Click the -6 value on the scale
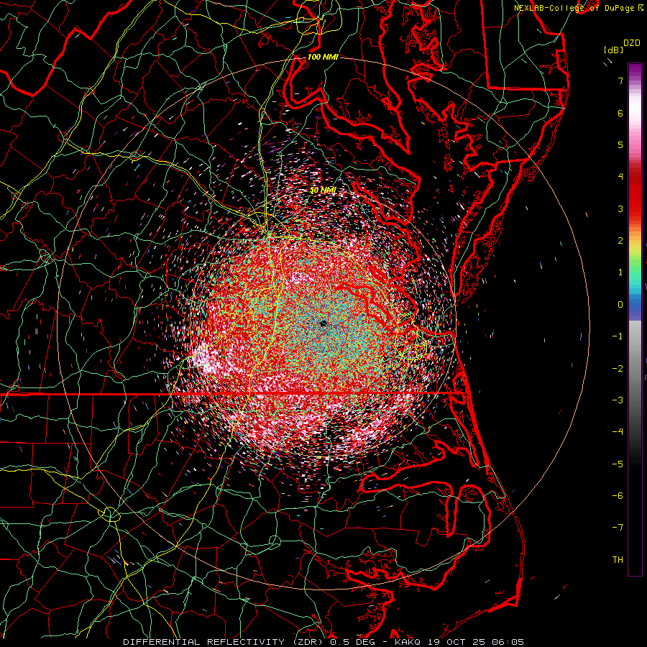This screenshot has width=647, height=647. [x=618, y=496]
